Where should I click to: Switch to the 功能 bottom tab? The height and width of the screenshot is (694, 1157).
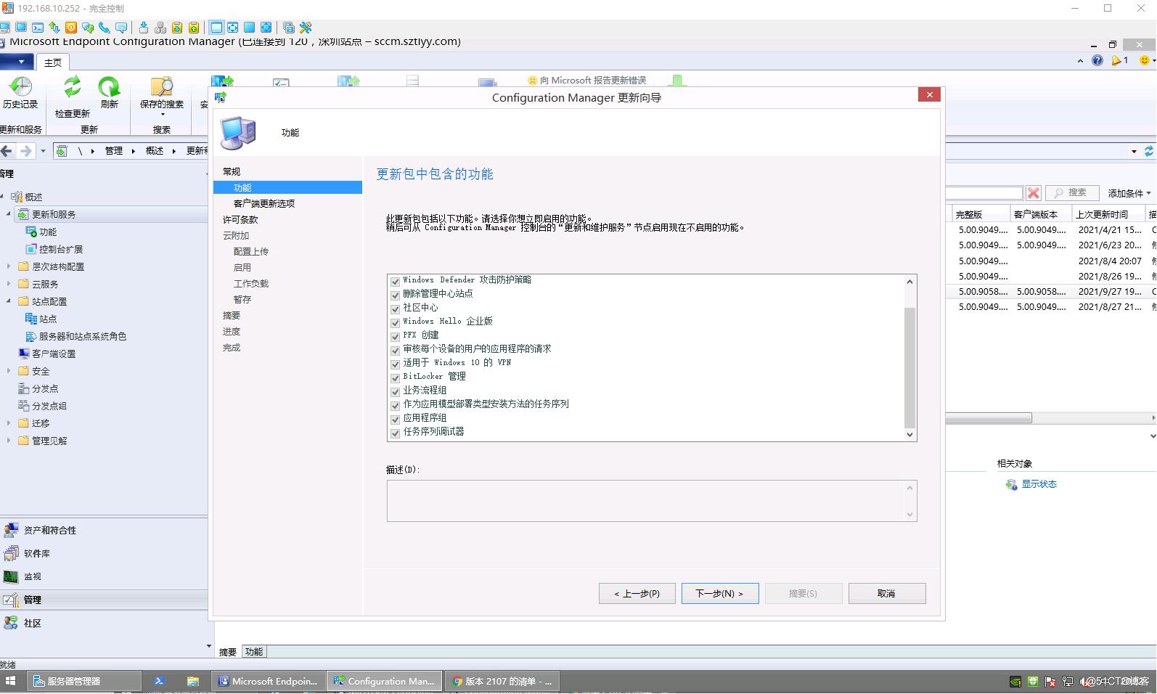254,652
